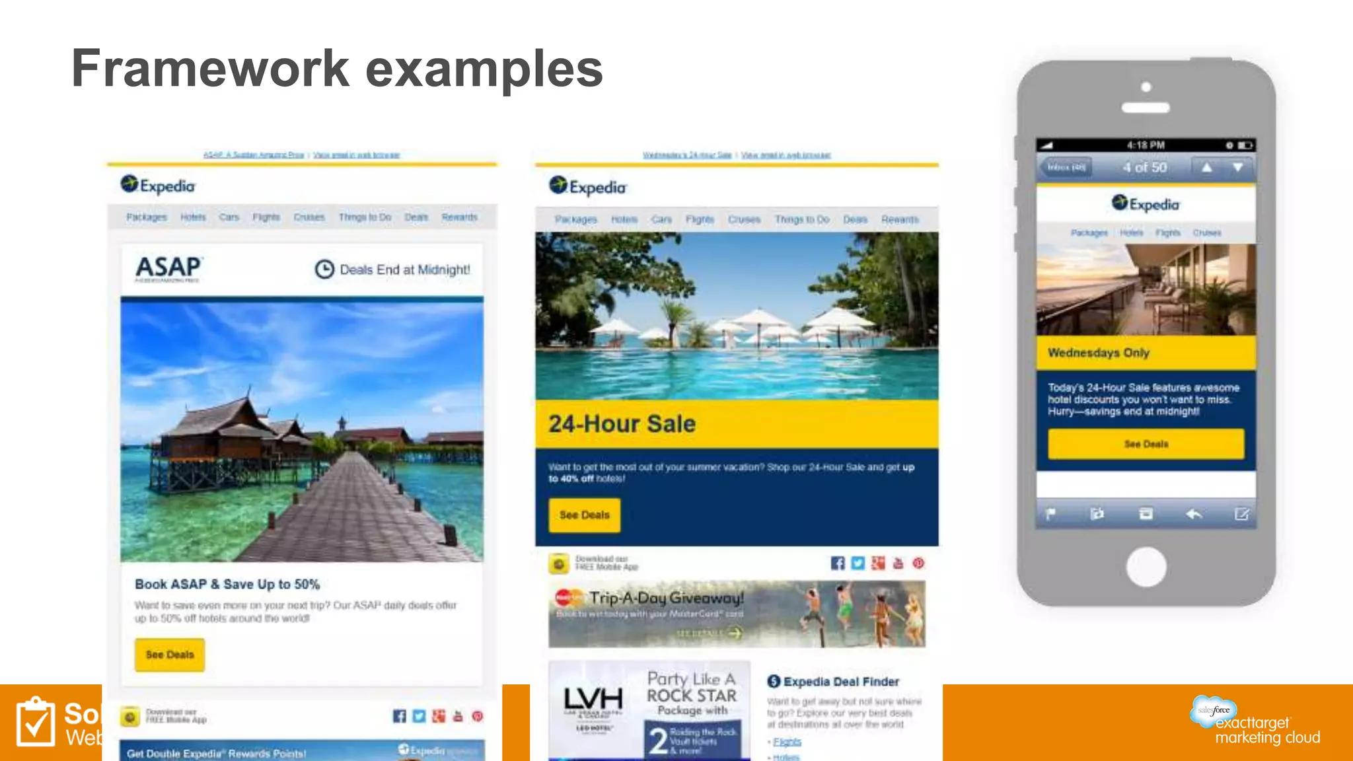The image size is (1353, 761).
Task: Click ASAP logo in left email header
Action: click(x=168, y=269)
